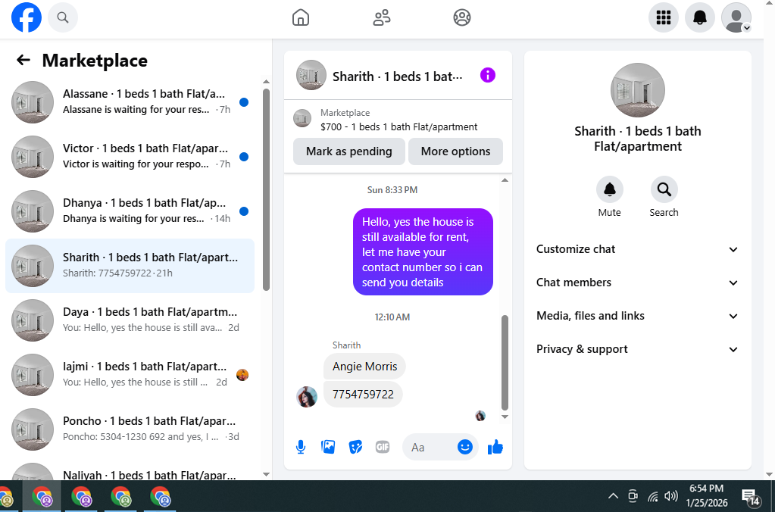Click scroll-down arrow of conversation list
The width and height of the screenshot is (775, 512).
[x=266, y=474]
